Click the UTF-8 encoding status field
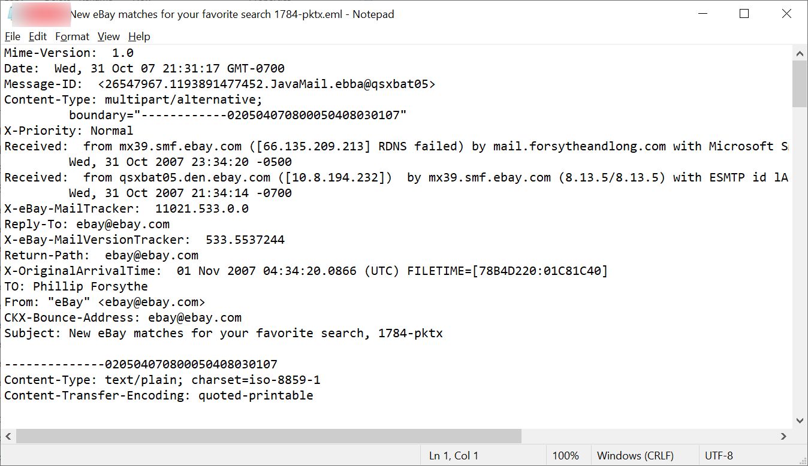808x466 pixels. (719, 456)
